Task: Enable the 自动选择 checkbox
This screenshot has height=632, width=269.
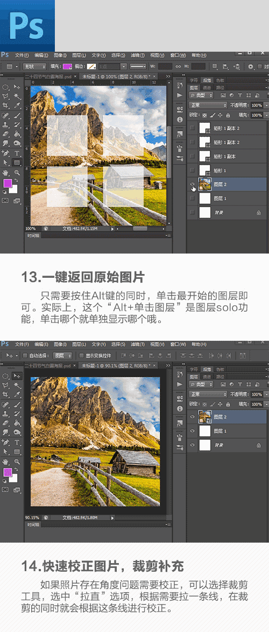Action: tap(25, 355)
